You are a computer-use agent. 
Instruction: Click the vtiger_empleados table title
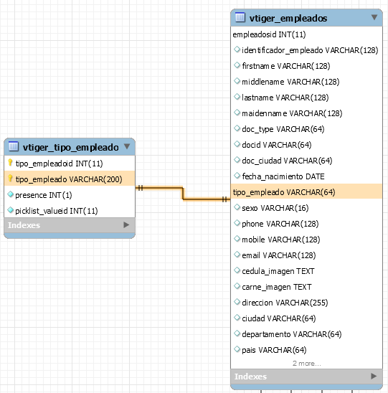[288, 18]
